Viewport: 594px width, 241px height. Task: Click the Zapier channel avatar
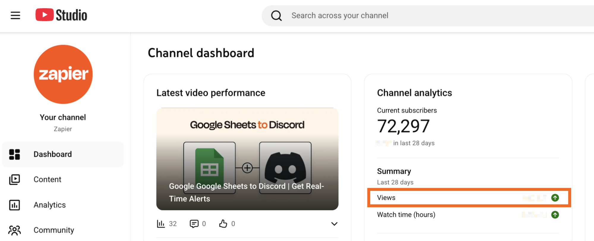coord(63,74)
